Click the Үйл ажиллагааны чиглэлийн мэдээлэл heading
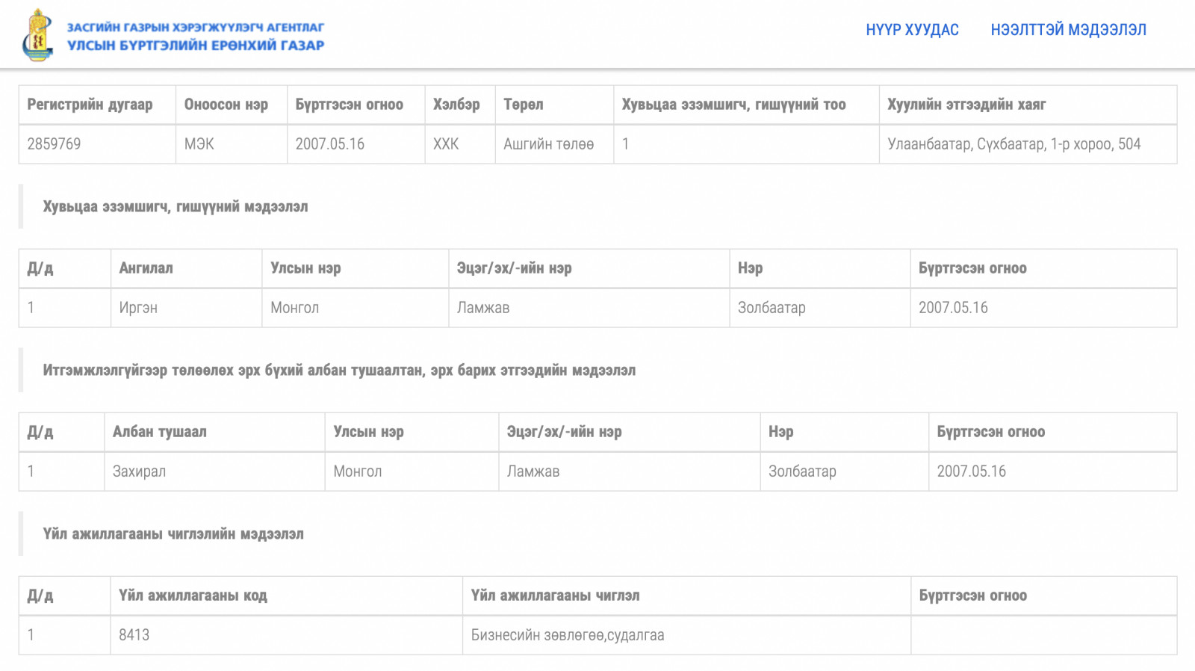Screen dimensions: 1195x671 coord(173,534)
